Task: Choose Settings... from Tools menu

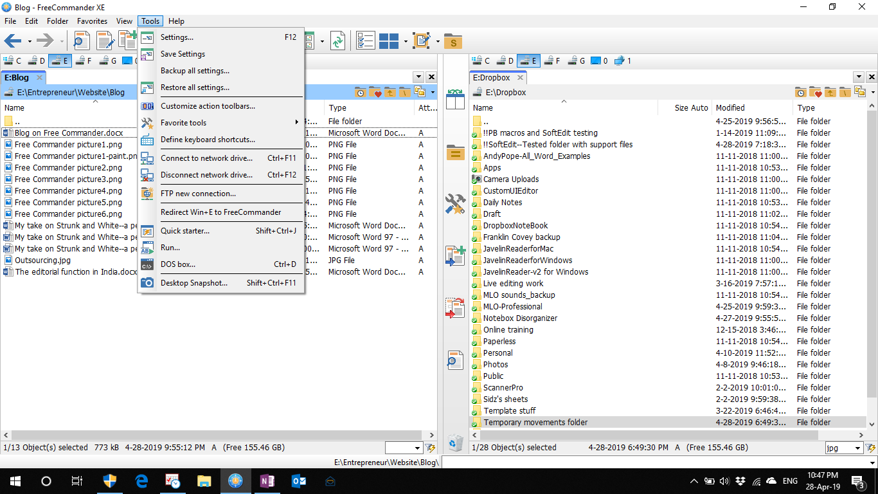Action: pos(221,37)
